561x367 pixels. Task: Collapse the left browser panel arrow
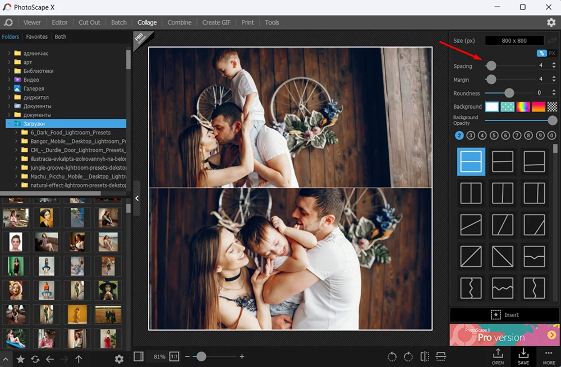(137, 198)
